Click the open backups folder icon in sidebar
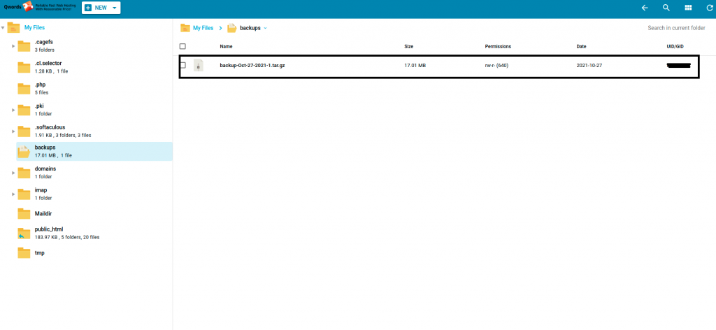 pyautogui.click(x=24, y=152)
